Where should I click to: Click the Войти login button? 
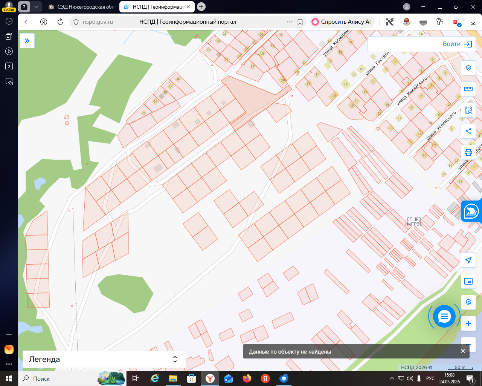pyautogui.click(x=457, y=44)
